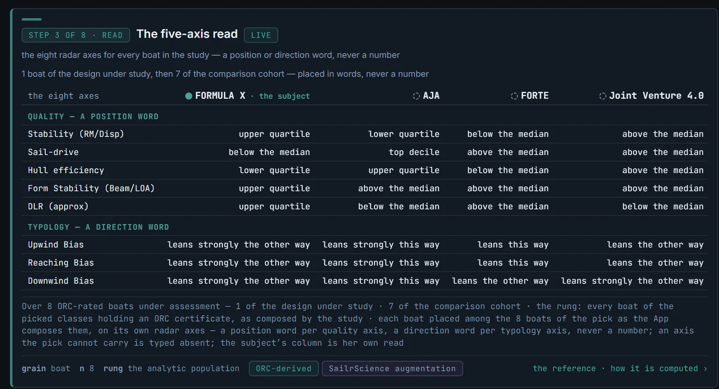Click AJA's Sail-drive value 'top decile'
Screen dimensions: 719x389
coord(414,152)
